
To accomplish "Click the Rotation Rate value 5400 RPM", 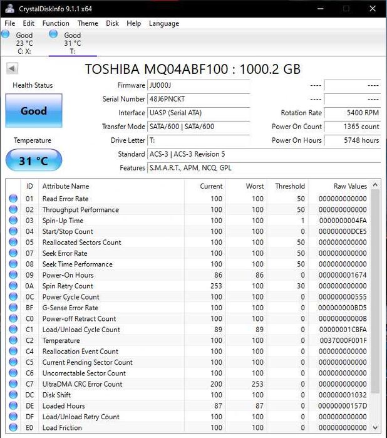I will click(x=352, y=113).
